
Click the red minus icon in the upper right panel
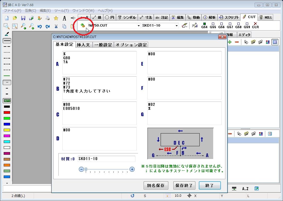(237, 42)
